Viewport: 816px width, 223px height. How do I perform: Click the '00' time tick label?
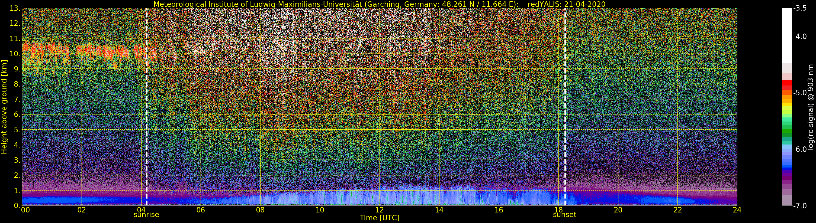click(x=25, y=210)
